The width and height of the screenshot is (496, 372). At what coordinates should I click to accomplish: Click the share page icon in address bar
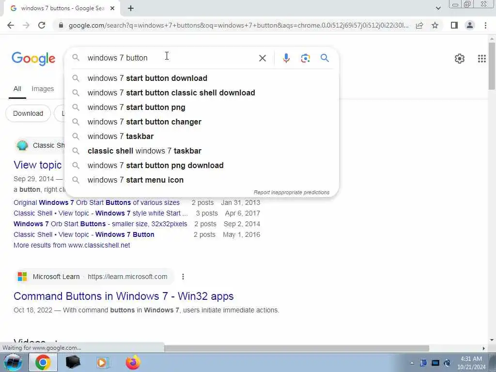click(419, 25)
